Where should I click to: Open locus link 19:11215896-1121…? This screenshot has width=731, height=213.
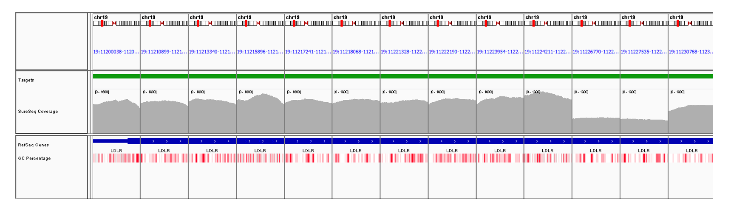(260, 52)
